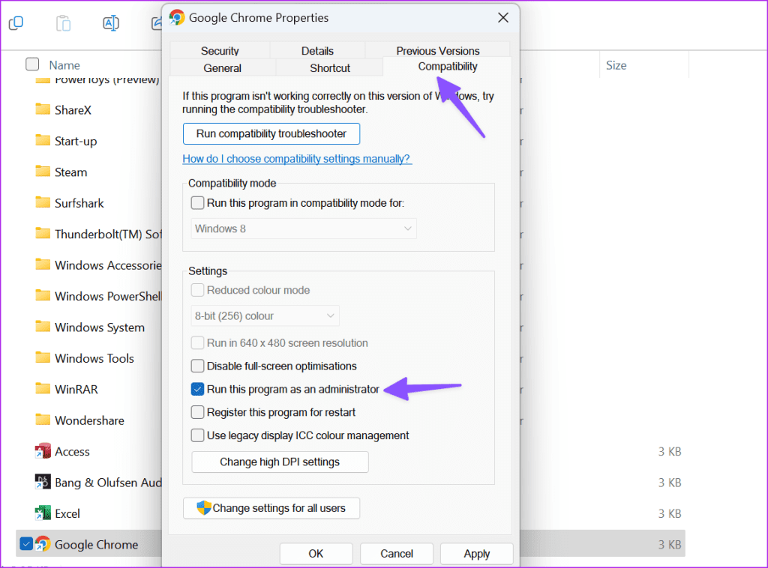Image resolution: width=768 pixels, height=568 pixels.
Task: Toggle Reduced colour mode checkbox
Action: pyautogui.click(x=197, y=290)
